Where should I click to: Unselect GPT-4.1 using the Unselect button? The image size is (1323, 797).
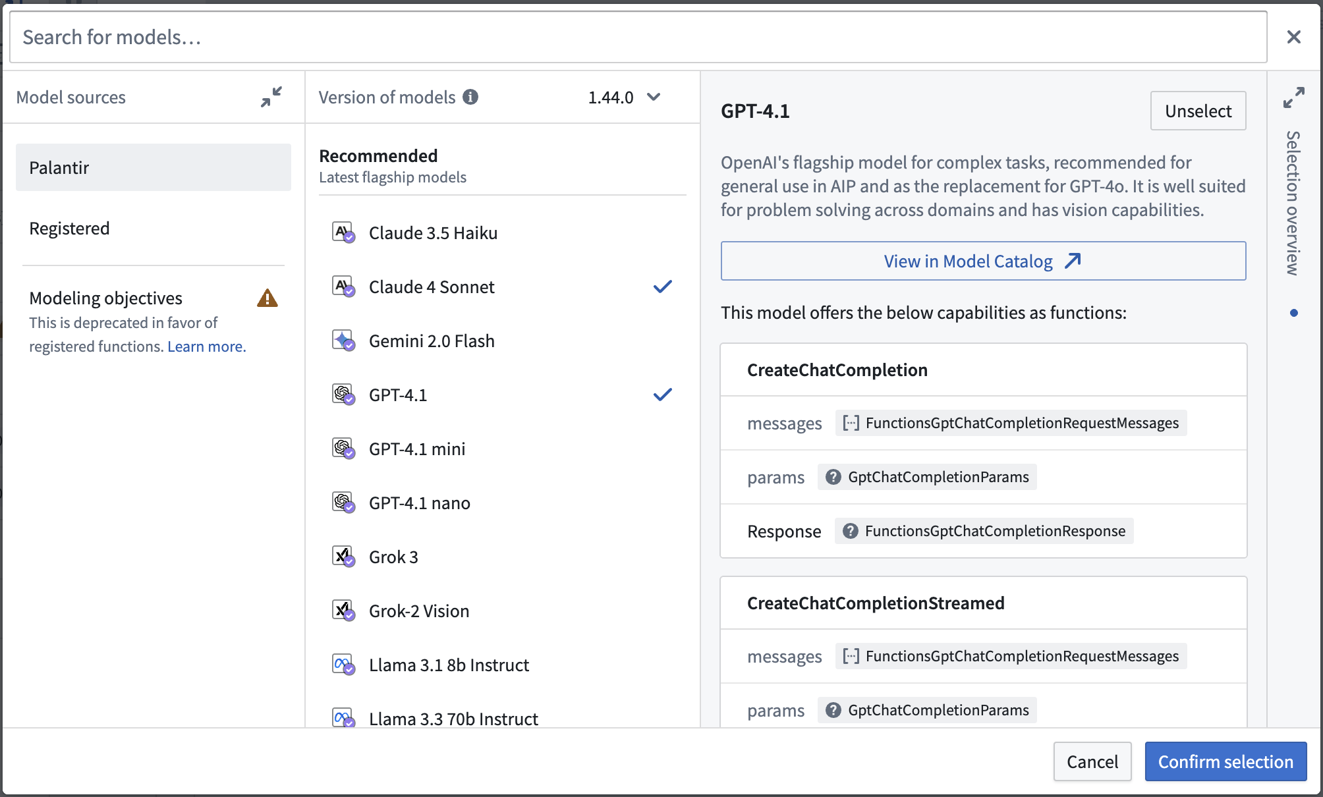point(1197,111)
